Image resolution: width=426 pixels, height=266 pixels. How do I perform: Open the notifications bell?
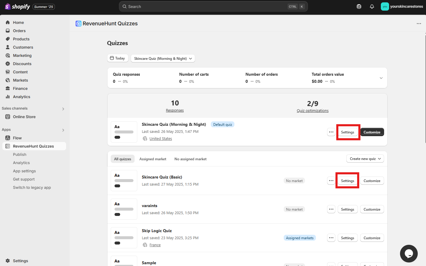click(x=372, y=6)
